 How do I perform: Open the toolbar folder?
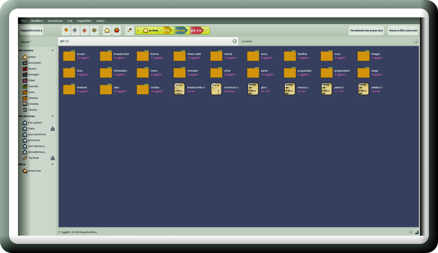point(143,89)
